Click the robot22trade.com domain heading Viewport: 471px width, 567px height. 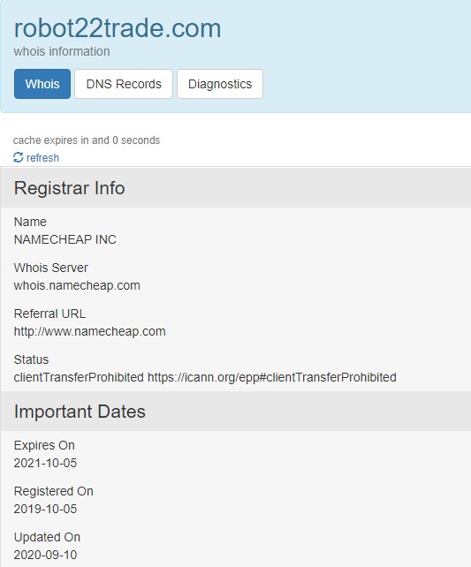(x=118, y=28)
